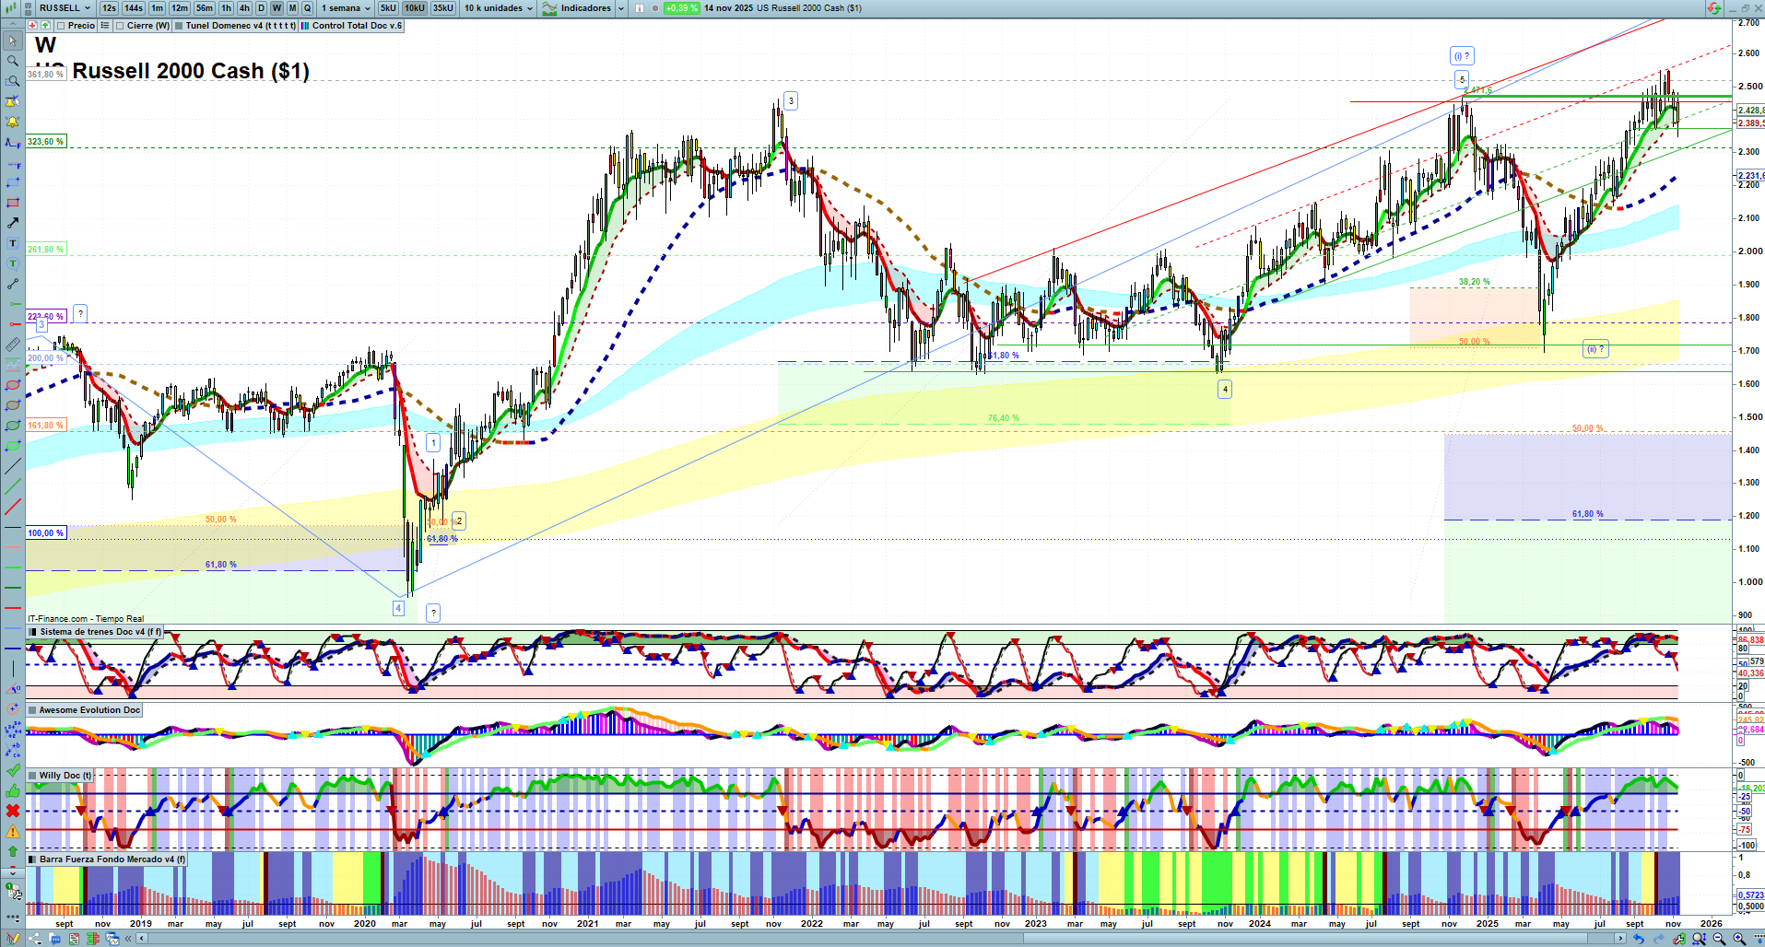Choose the text box T tool

(x=12, y=243)
